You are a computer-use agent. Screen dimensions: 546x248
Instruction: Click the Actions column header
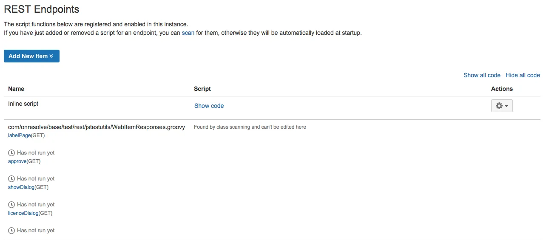pos(502,89)
